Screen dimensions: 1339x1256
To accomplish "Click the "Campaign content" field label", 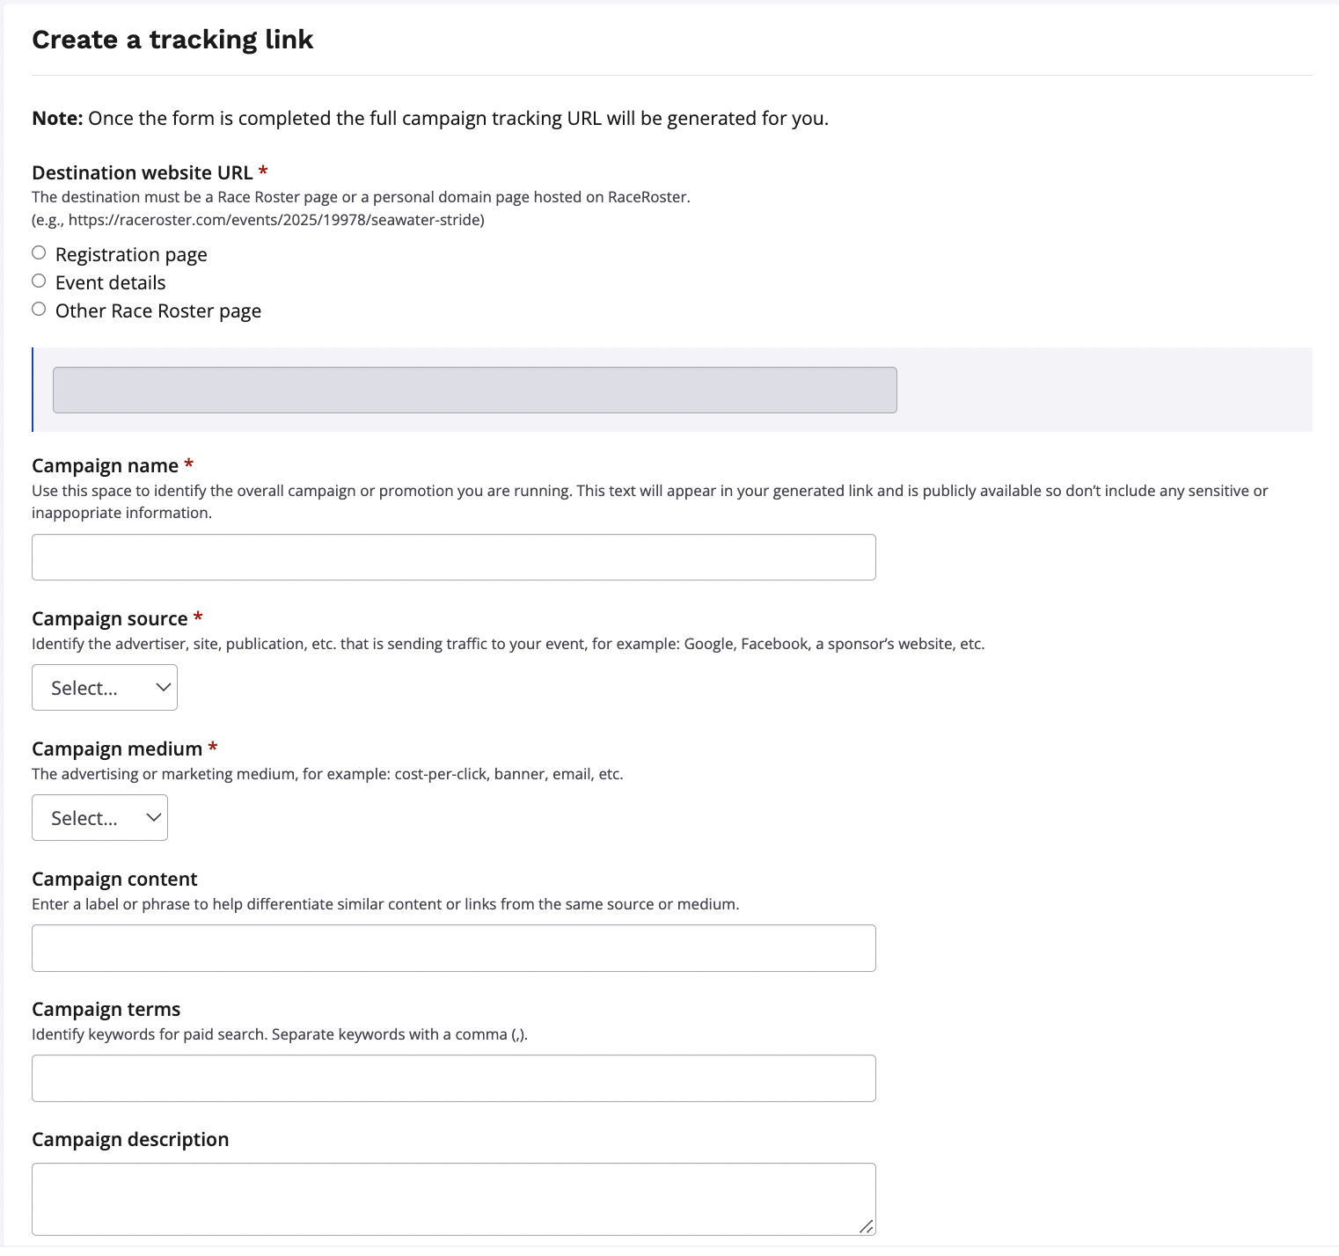I will [x=114, y=880].
